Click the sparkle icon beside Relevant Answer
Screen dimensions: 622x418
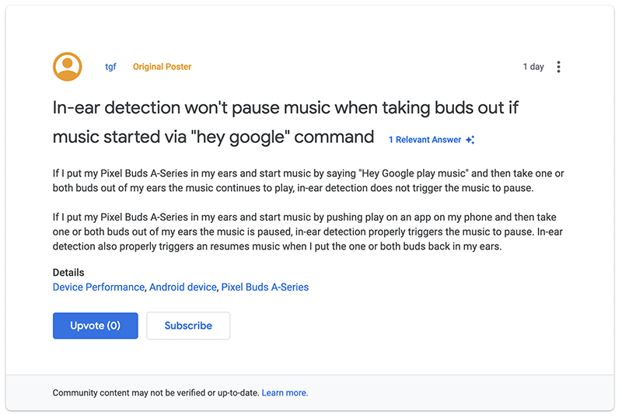[470, 140]
